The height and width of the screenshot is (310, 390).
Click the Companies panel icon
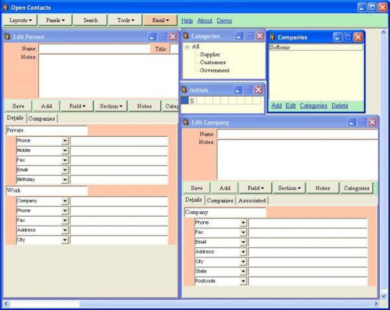pos(272,37)
